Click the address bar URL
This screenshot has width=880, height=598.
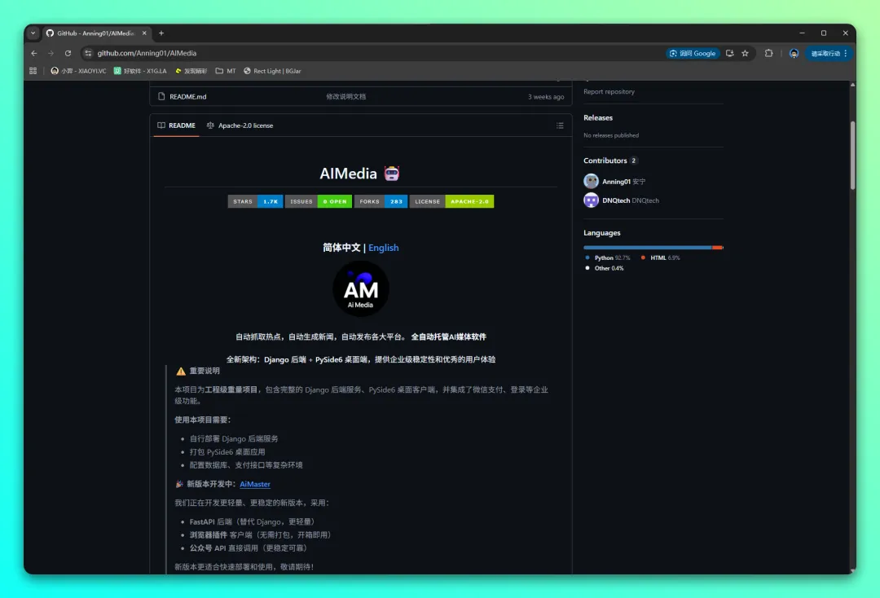pos(147,53)
